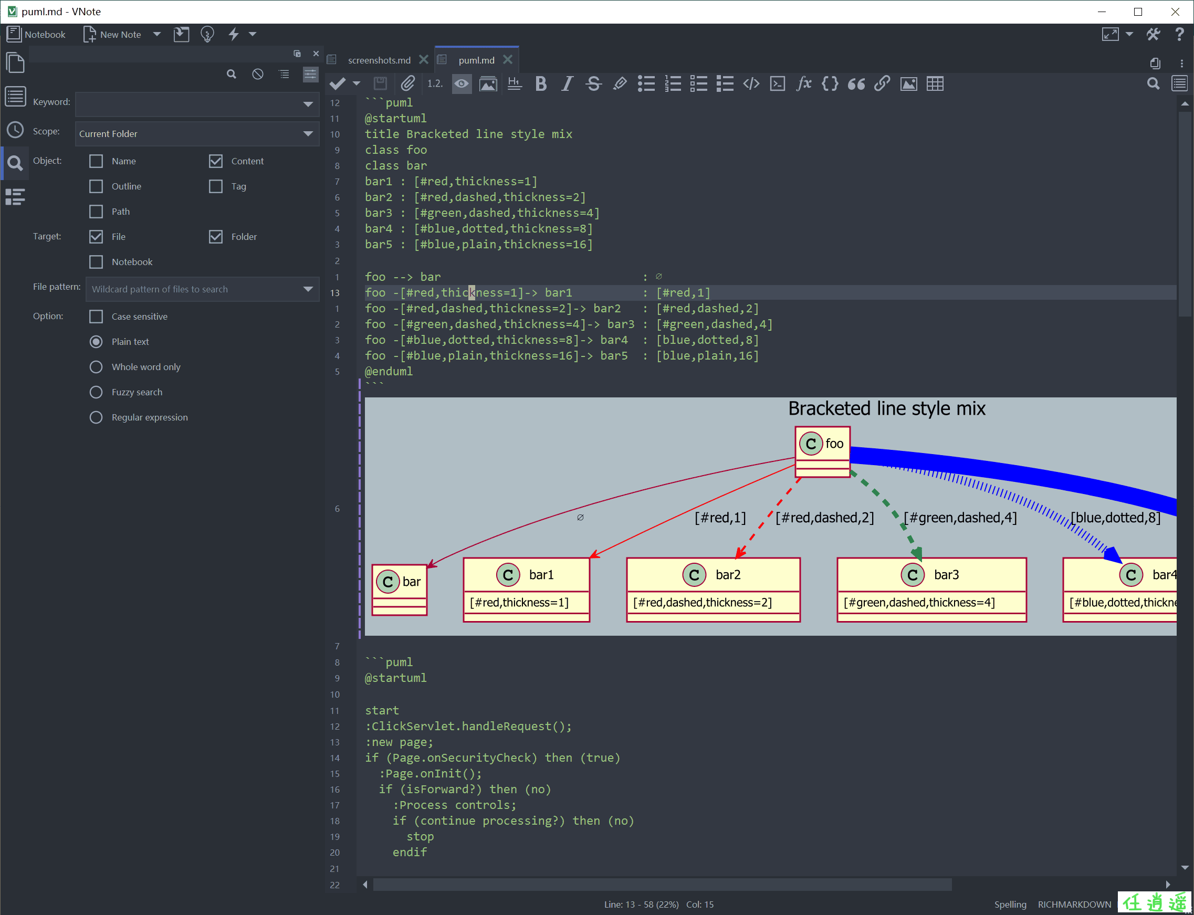Expand the New Note dropdown arrow

point(157,34)
